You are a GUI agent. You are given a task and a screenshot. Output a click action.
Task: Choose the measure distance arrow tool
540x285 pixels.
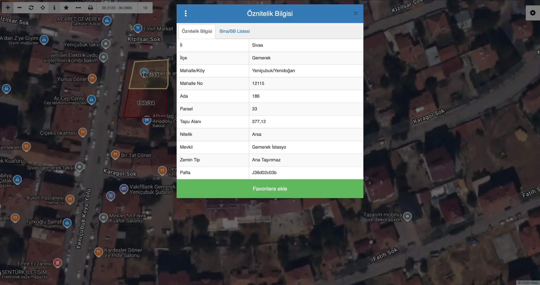[x=78, y=8]
